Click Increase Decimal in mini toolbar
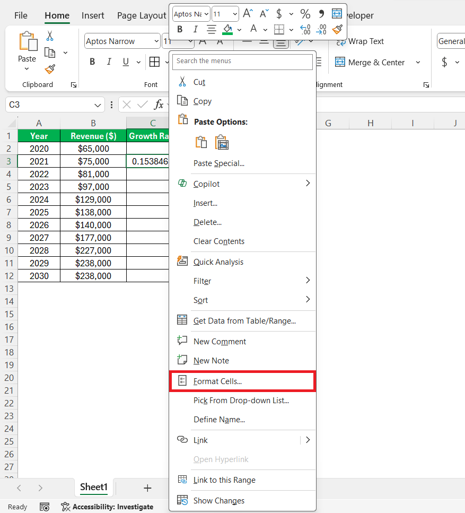Screen dimensions: 465x513 tap(305, 30)
